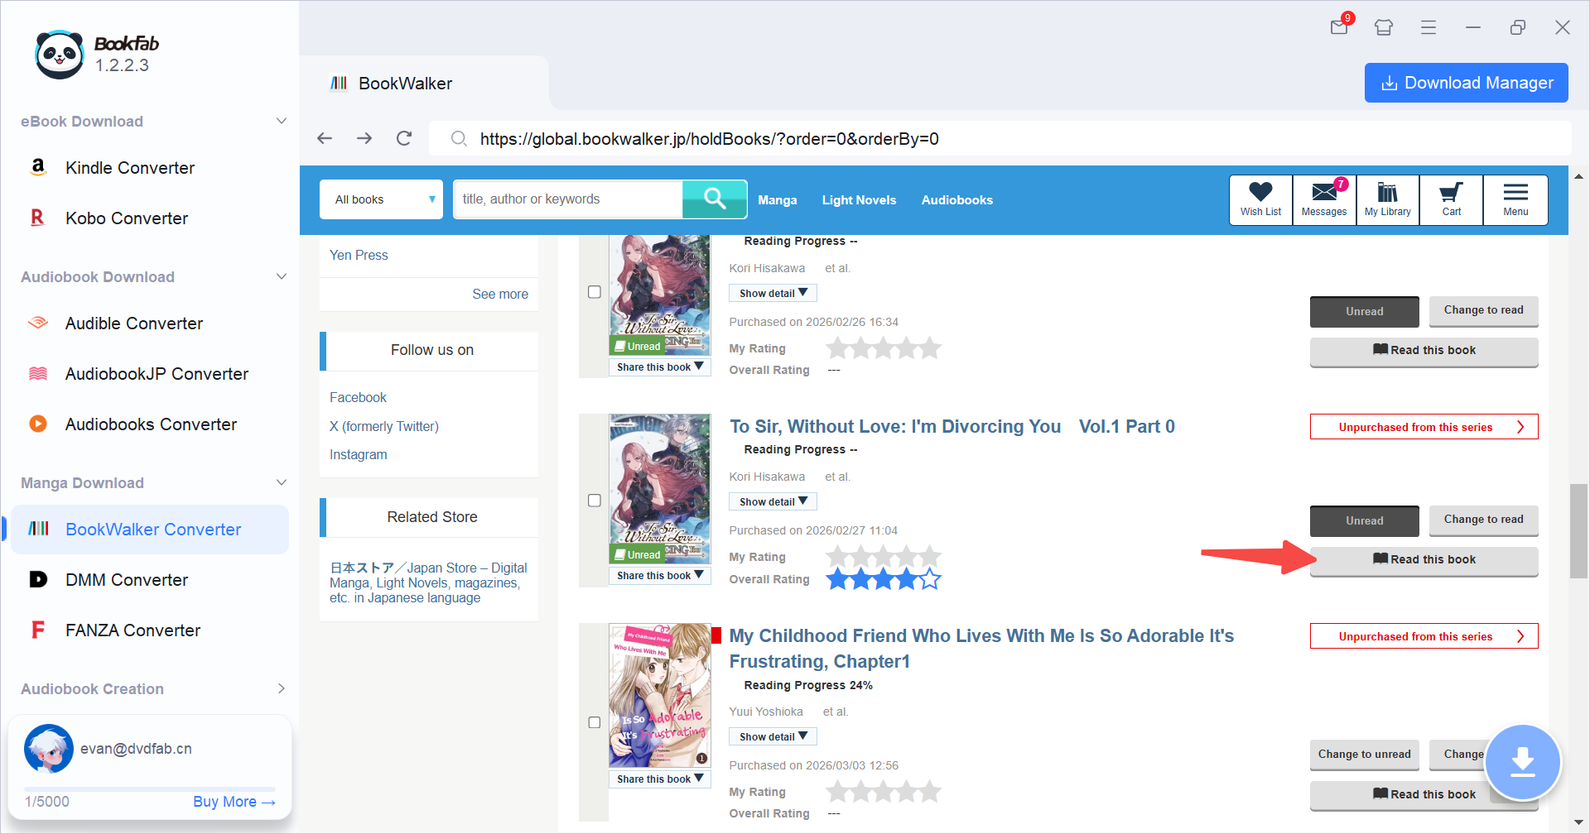Collapse the Audiobook Download section
Screen dimensions: 1590x834
(x=282, y=276)
